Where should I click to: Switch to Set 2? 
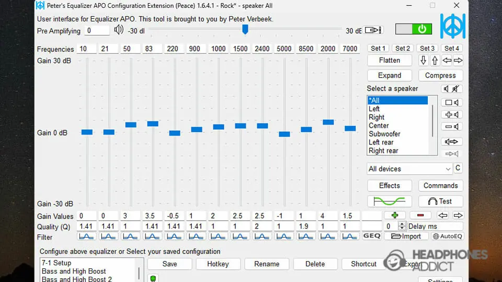(402, 48)
